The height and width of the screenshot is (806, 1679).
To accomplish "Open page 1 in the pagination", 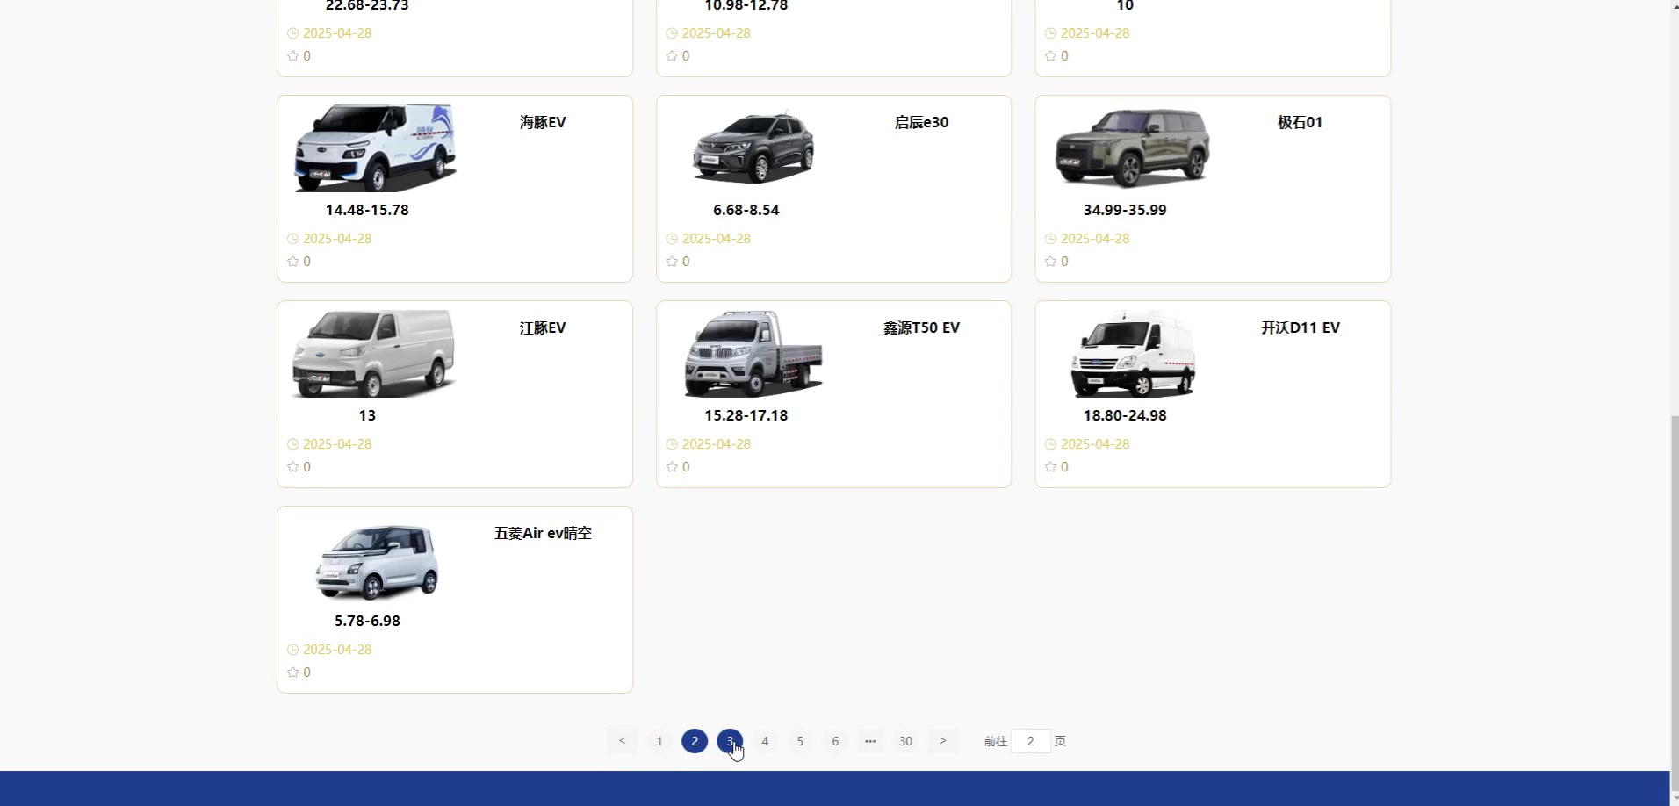I will pyautogui.click(x=659, y=741).
